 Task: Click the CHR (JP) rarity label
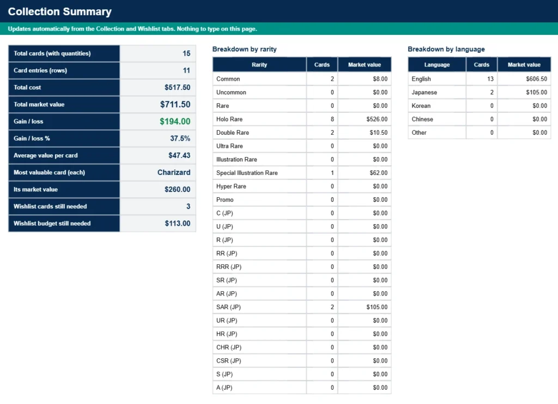pos(229,347)
